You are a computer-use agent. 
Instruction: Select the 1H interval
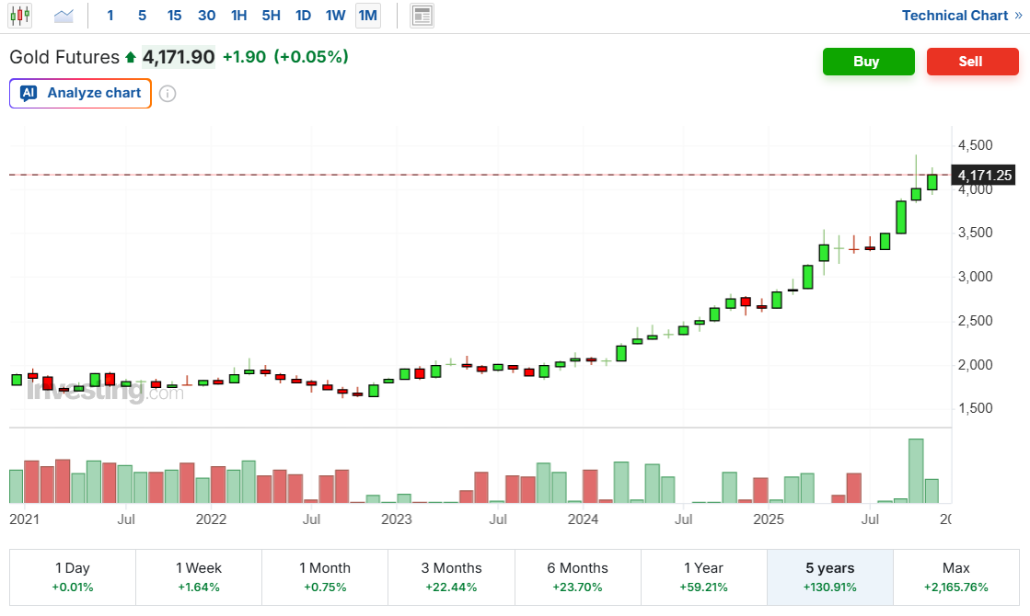point(238,16)
